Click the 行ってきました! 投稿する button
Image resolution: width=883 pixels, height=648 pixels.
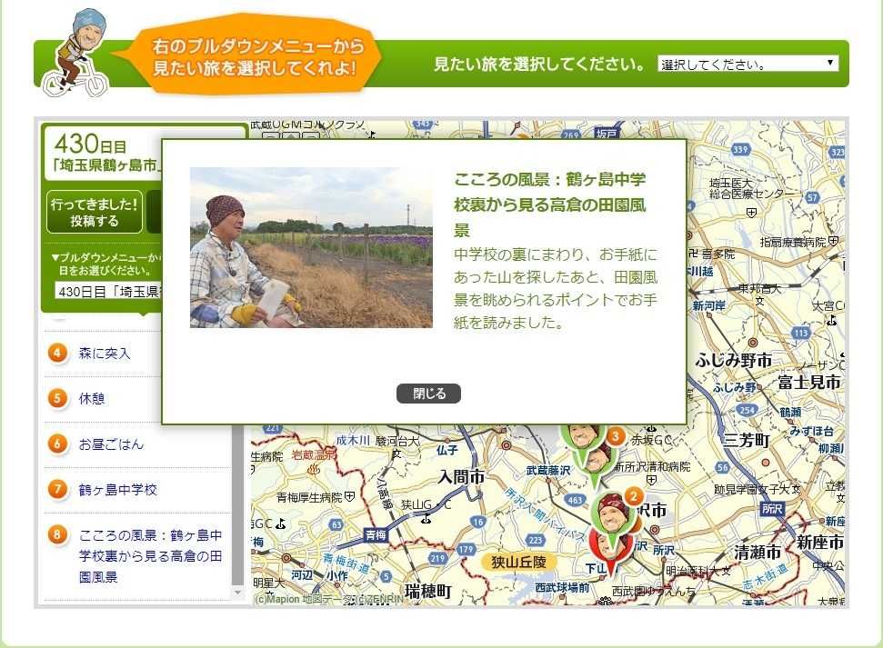point(95,213)
